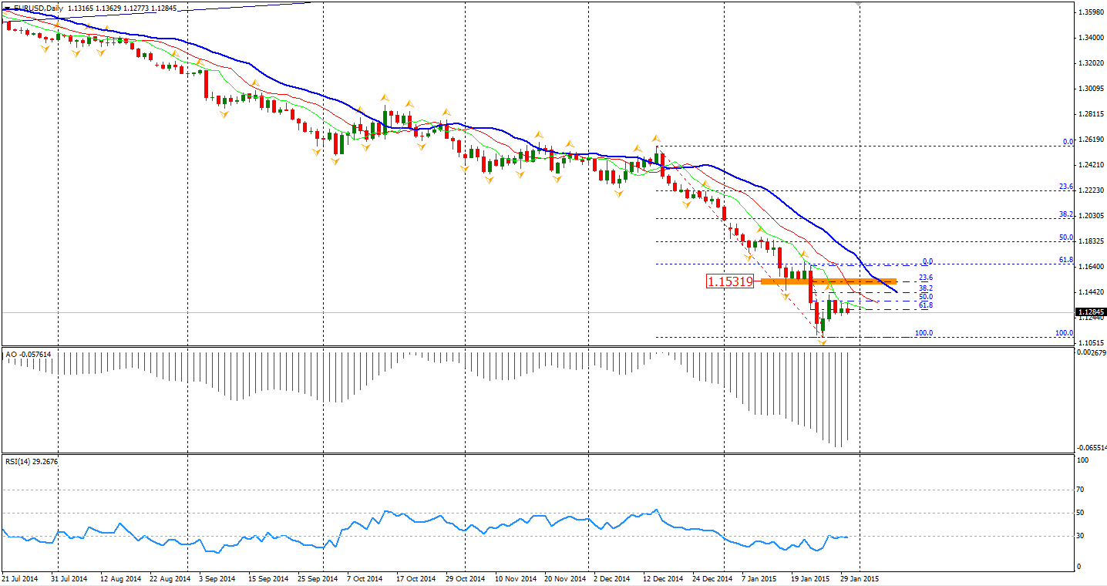The width and height of the screenshot is (1107, 586).
Task: Click the gray chart shift triangle marker
Action: point(860,4)
